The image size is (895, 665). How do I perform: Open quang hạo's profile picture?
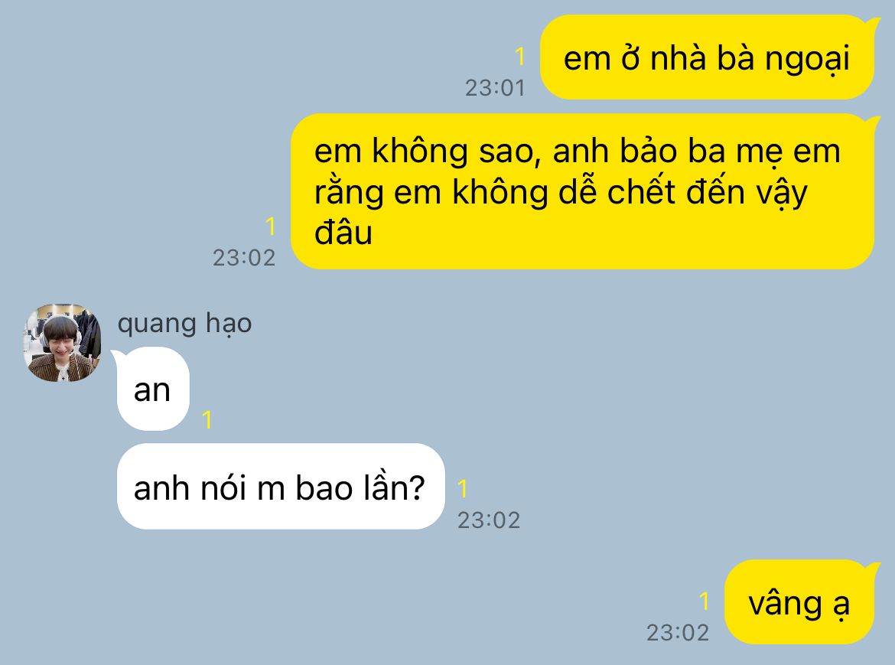[62, 343]
